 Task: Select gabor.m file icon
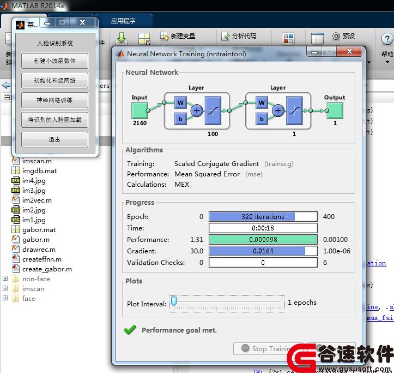click(15, 239)
